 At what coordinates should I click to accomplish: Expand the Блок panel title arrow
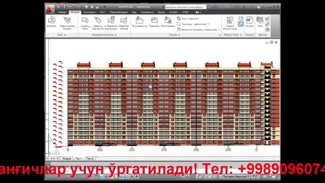65,35
